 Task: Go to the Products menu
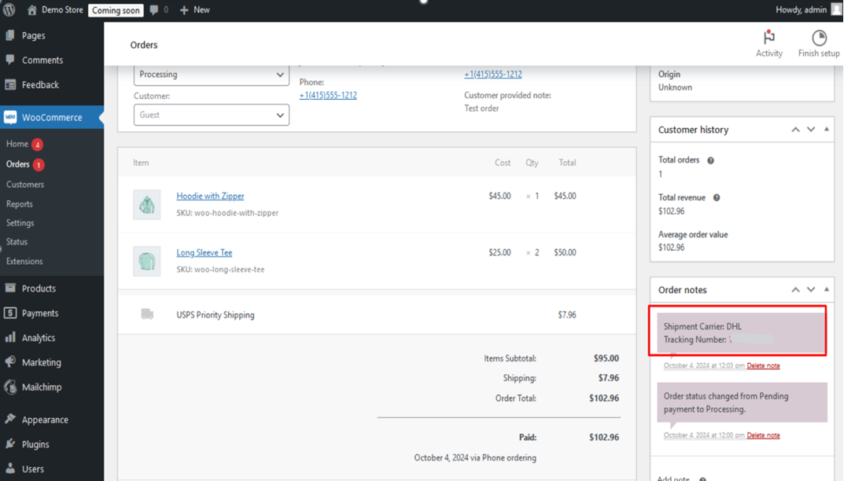39,288
